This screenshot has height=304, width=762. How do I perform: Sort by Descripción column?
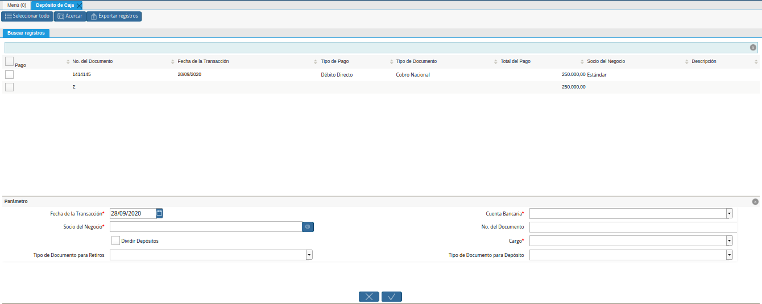[x=704, y=61]
